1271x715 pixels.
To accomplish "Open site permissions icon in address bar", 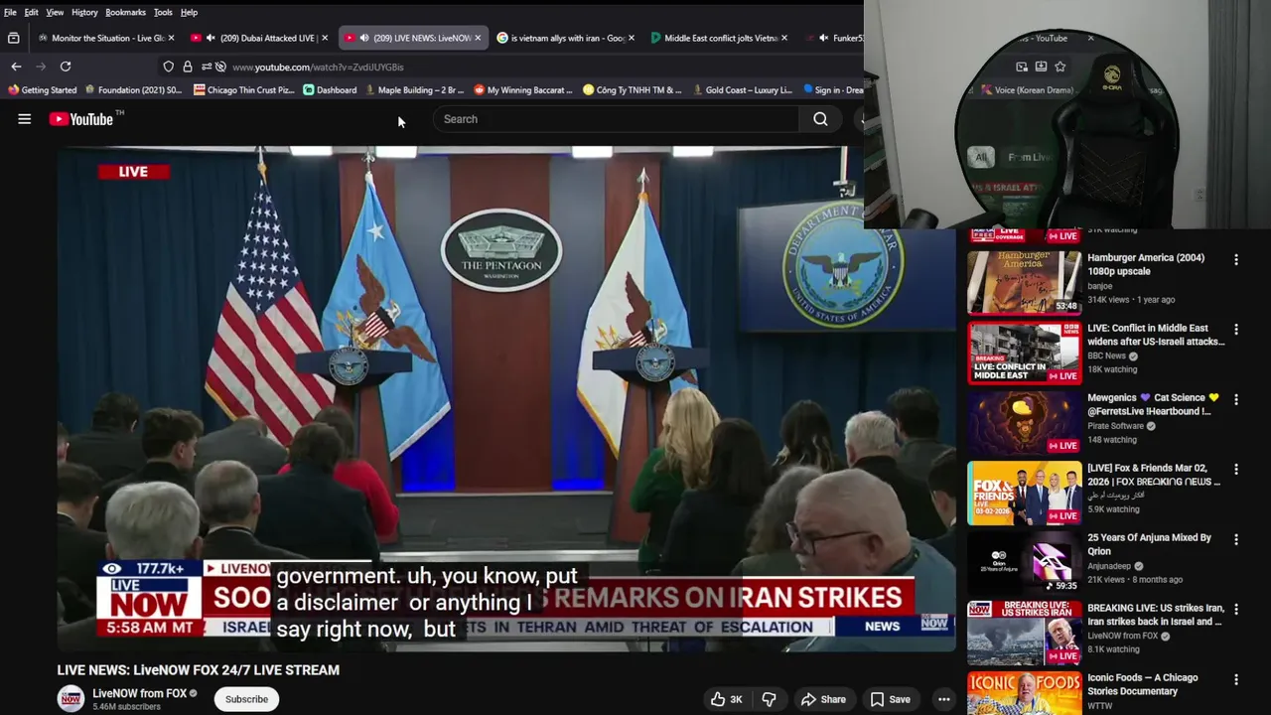I will point(206,67).
